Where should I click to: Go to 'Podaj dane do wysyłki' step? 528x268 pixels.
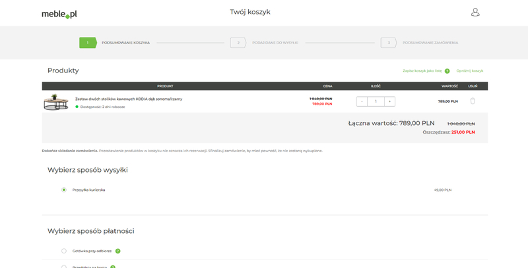coord(275,43)
